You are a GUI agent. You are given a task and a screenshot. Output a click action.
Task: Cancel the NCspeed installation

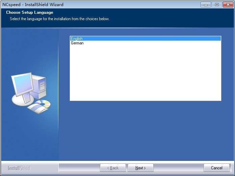tap(216, 168)
